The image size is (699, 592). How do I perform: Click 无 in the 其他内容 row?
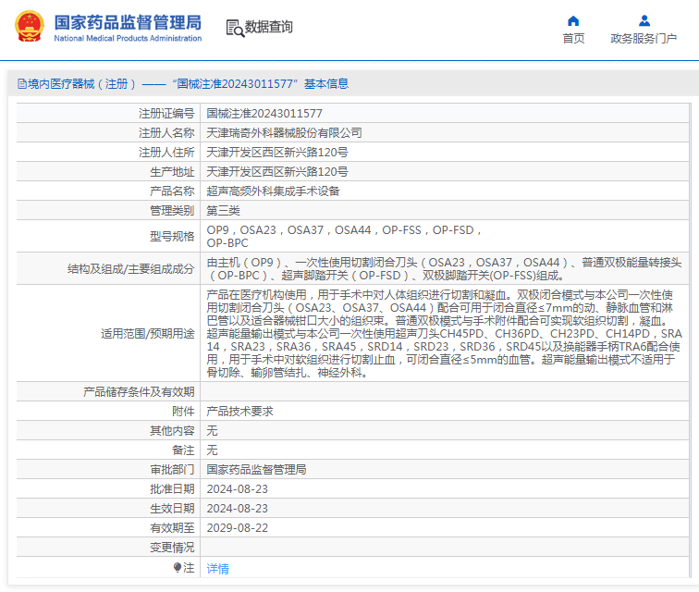tap(213, 430)
